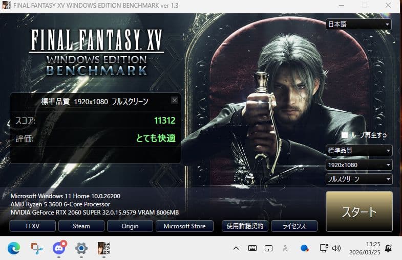
Task: Open the 標準品質 quality dropdown
Action: click(359, 151)
